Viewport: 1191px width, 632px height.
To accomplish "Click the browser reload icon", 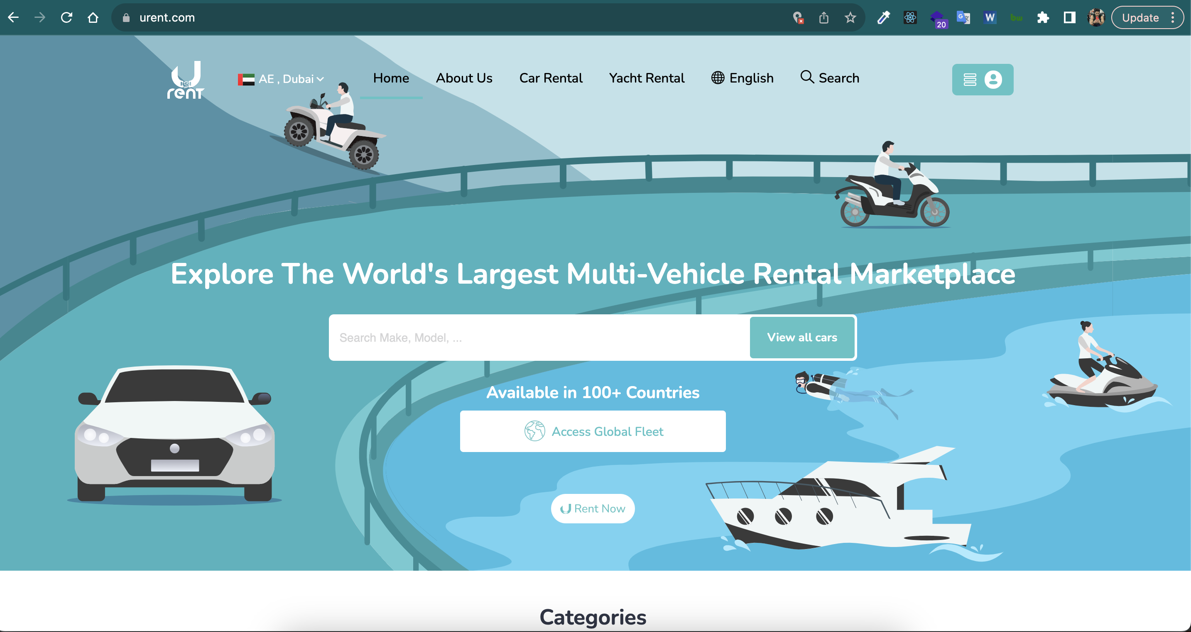I will [x=66, y=17].
